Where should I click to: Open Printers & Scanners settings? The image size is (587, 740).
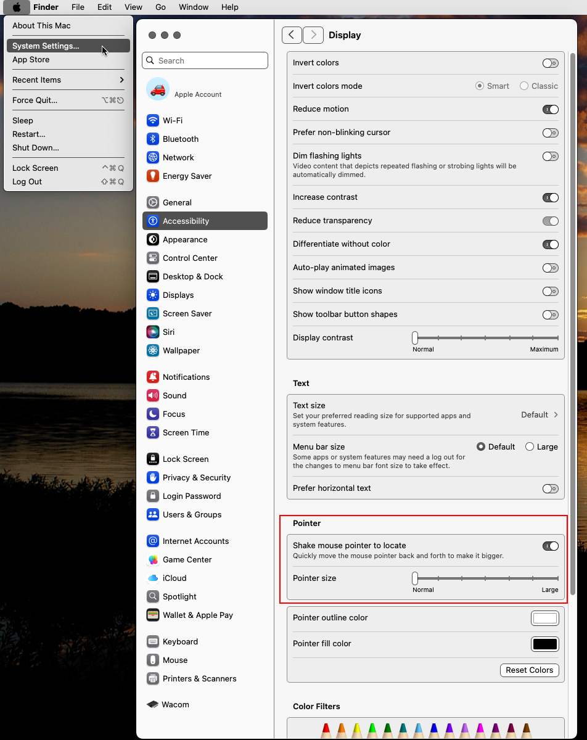pyautogui.click(x=152, y=678)
